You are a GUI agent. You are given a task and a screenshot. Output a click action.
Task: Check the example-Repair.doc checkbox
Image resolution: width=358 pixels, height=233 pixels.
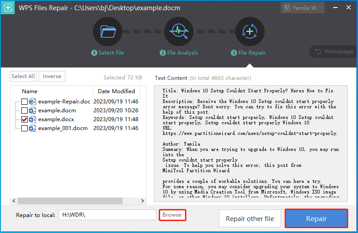[x=24, y=102]
